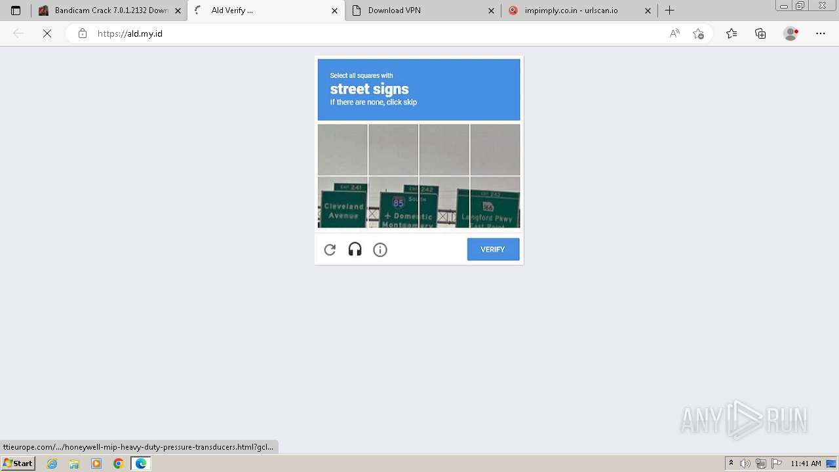Open Collections panel
The height and width of the screenshot is (472, 839).
(x=760, y=33)
